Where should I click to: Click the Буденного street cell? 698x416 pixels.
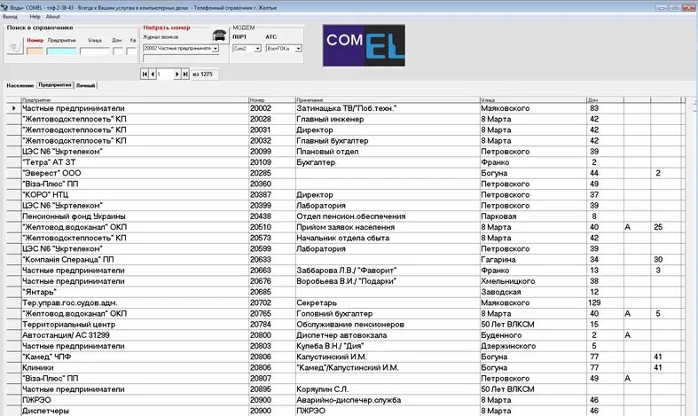(533, 335)
